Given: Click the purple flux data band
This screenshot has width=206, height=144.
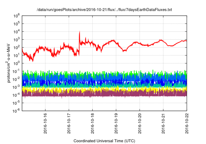Looking at the screenshot, I should pyautogui.click(x=104, y=94).
